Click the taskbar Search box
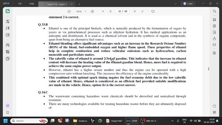The height and width of the screenshot is (125, 222). 29,121
